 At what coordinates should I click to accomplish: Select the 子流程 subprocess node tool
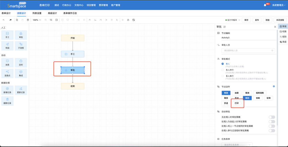tap(21, 45)
